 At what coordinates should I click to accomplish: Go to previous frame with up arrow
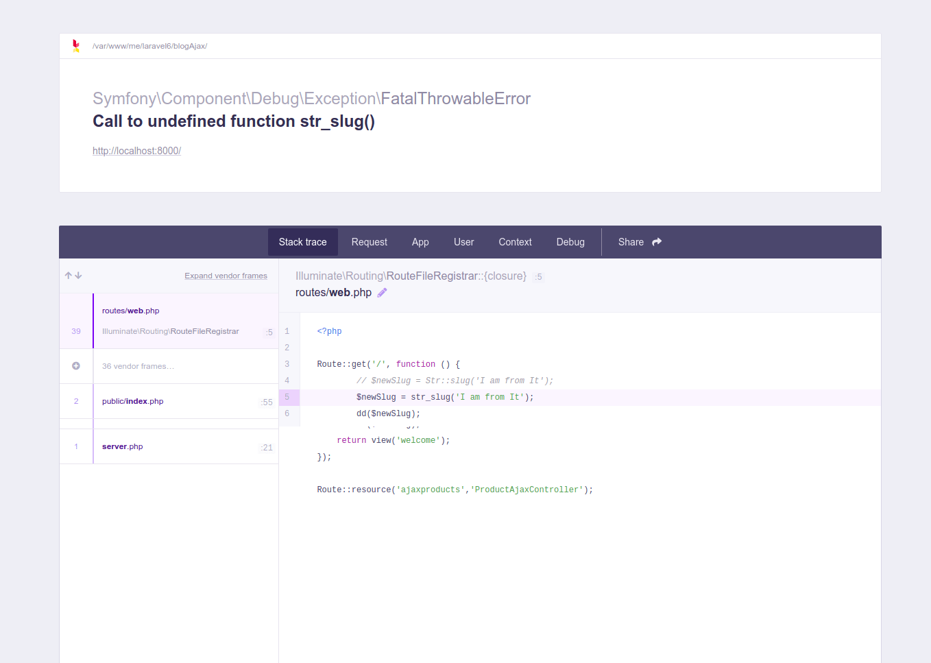click(x=69, y=276)
